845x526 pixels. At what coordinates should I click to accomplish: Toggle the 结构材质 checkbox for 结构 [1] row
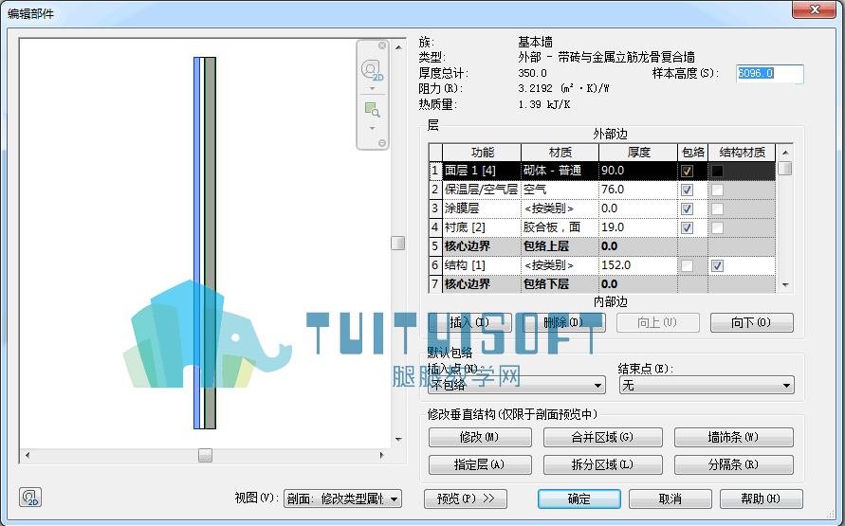point(717,265)
